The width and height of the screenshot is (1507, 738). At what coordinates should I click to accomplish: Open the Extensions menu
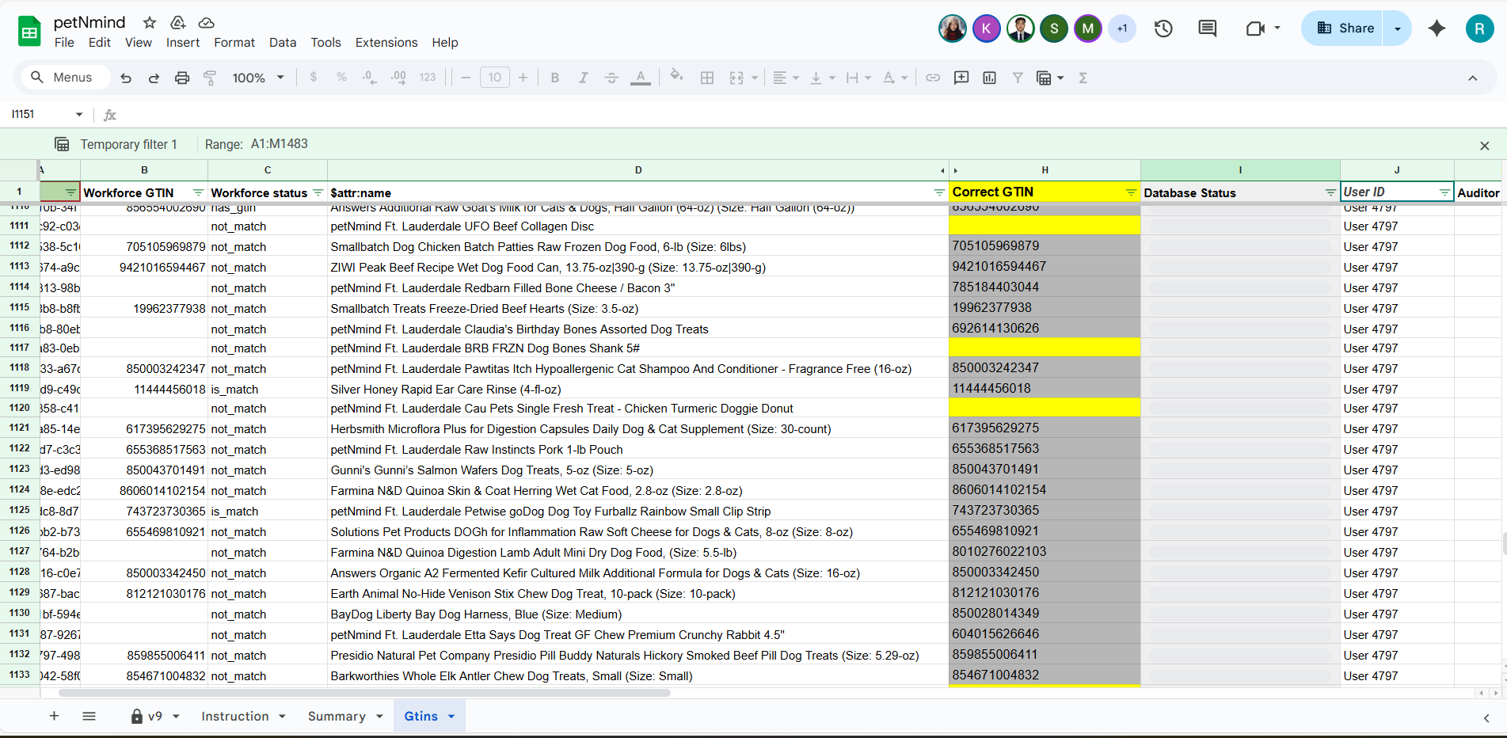coord(386,43)
